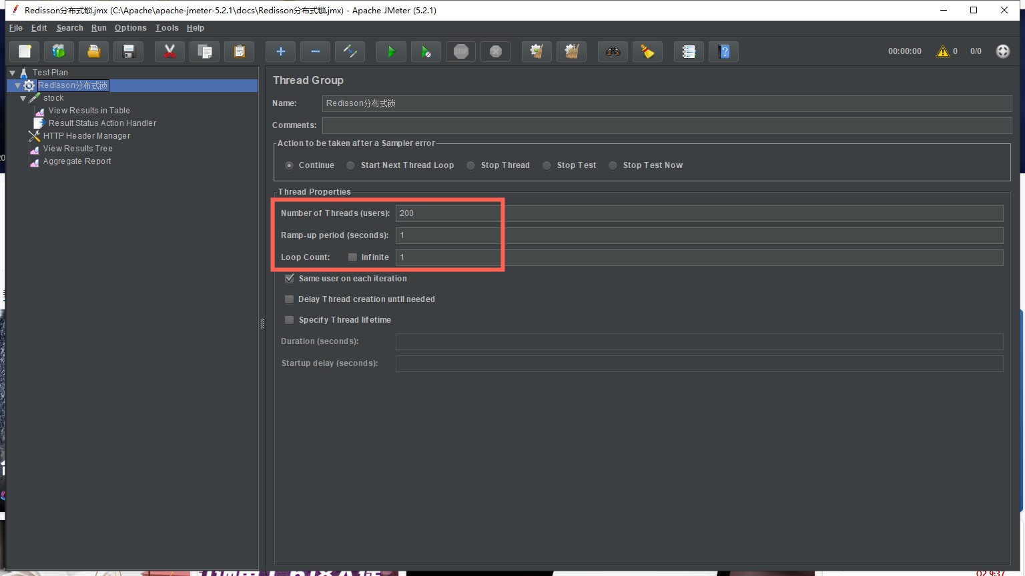The image size is (1025, 576).
Task: Open the File menu
Action: [16, 28]
